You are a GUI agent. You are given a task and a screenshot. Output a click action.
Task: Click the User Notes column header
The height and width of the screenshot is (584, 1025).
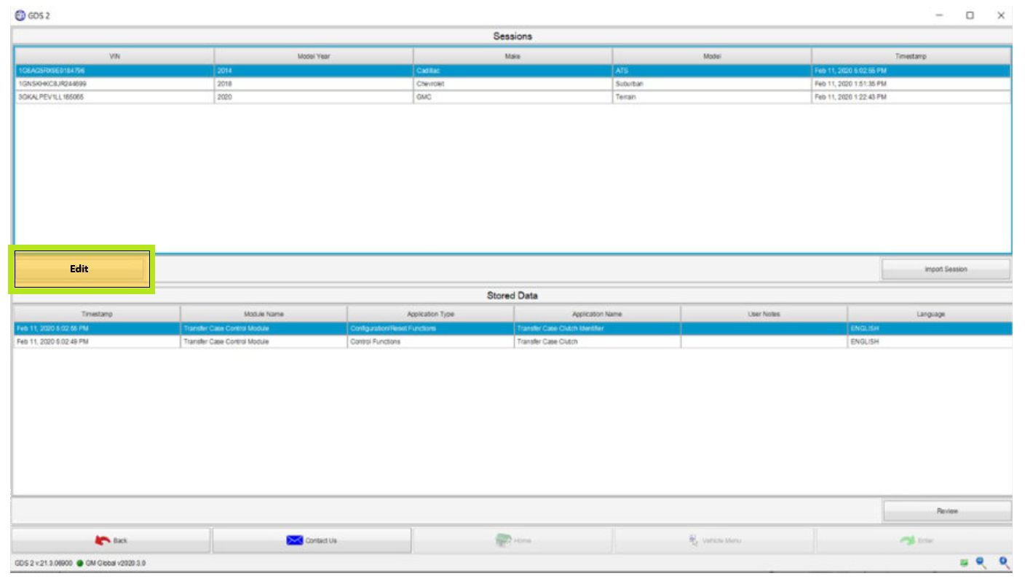(x=764, y=314)
